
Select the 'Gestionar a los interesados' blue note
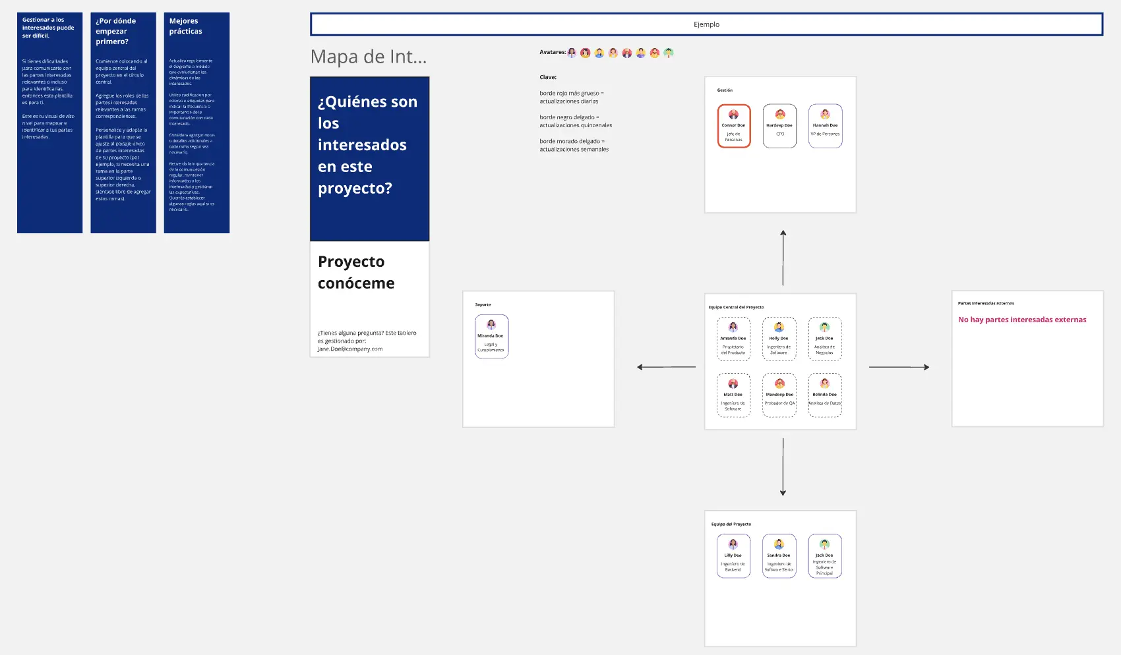click(x=49, y=123)
